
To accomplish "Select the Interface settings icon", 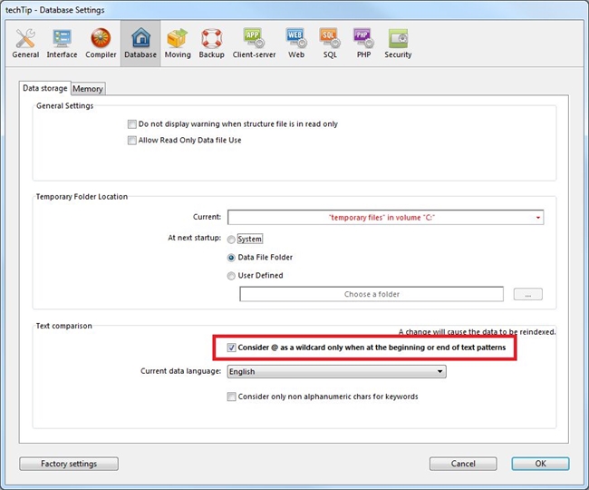I will [62, 43].
